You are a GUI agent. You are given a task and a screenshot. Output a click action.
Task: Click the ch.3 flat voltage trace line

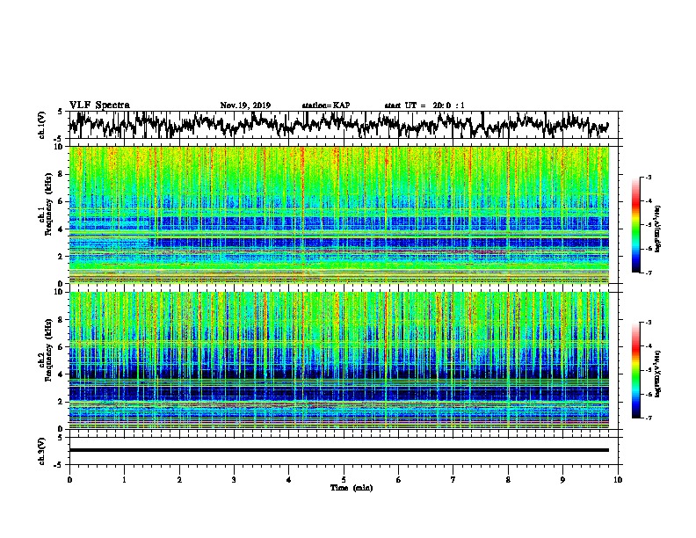pos(339,450)
